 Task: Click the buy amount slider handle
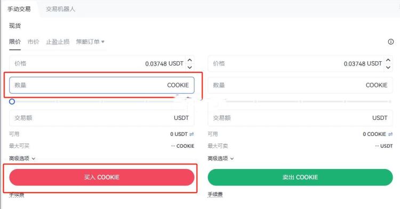(x=12, y=102)
